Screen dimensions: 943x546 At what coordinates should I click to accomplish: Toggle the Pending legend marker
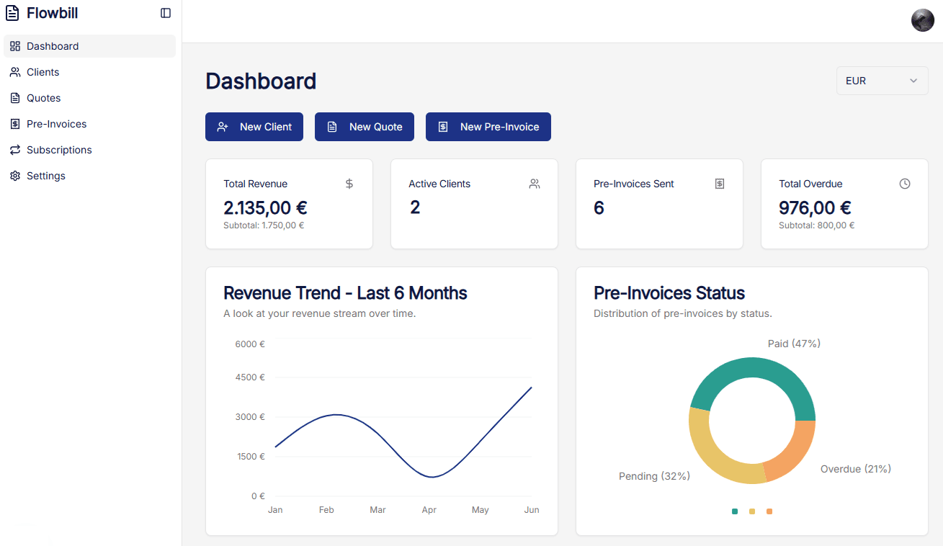pos(751,511)
